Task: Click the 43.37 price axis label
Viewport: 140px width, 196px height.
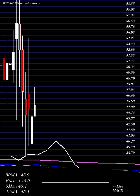Action: point(130,118)
